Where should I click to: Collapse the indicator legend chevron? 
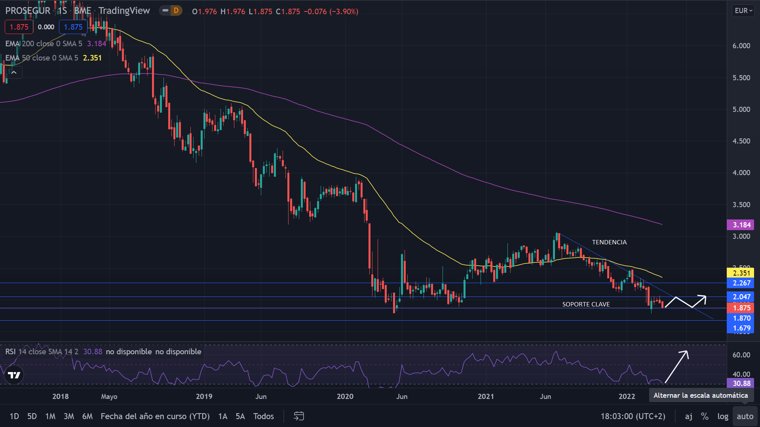(14, 72)
